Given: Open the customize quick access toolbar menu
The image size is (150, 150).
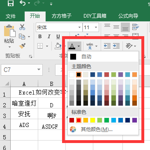Looking at the screenshot, I should point(51,4).
